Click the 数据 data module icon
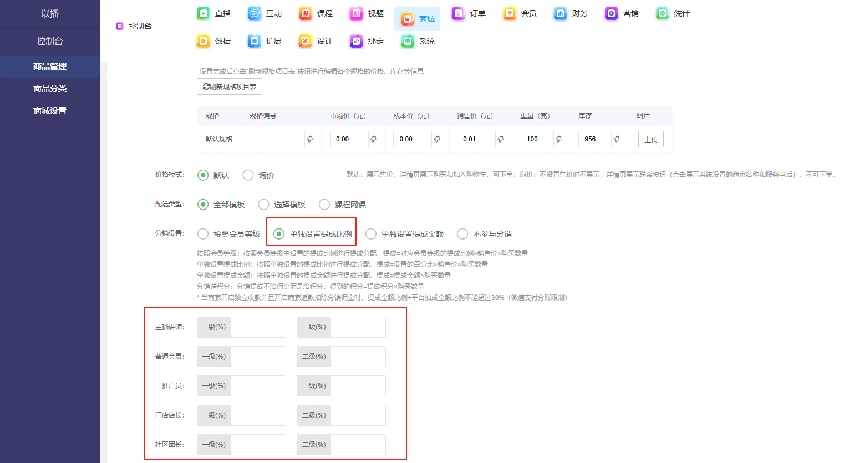Image resolution: width=844 pixels, height=463 pixels. point(204,41)
